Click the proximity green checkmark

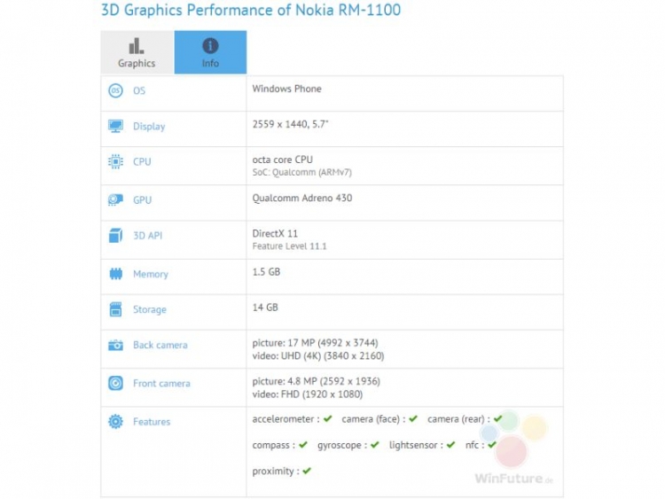[x=307, y=472]
